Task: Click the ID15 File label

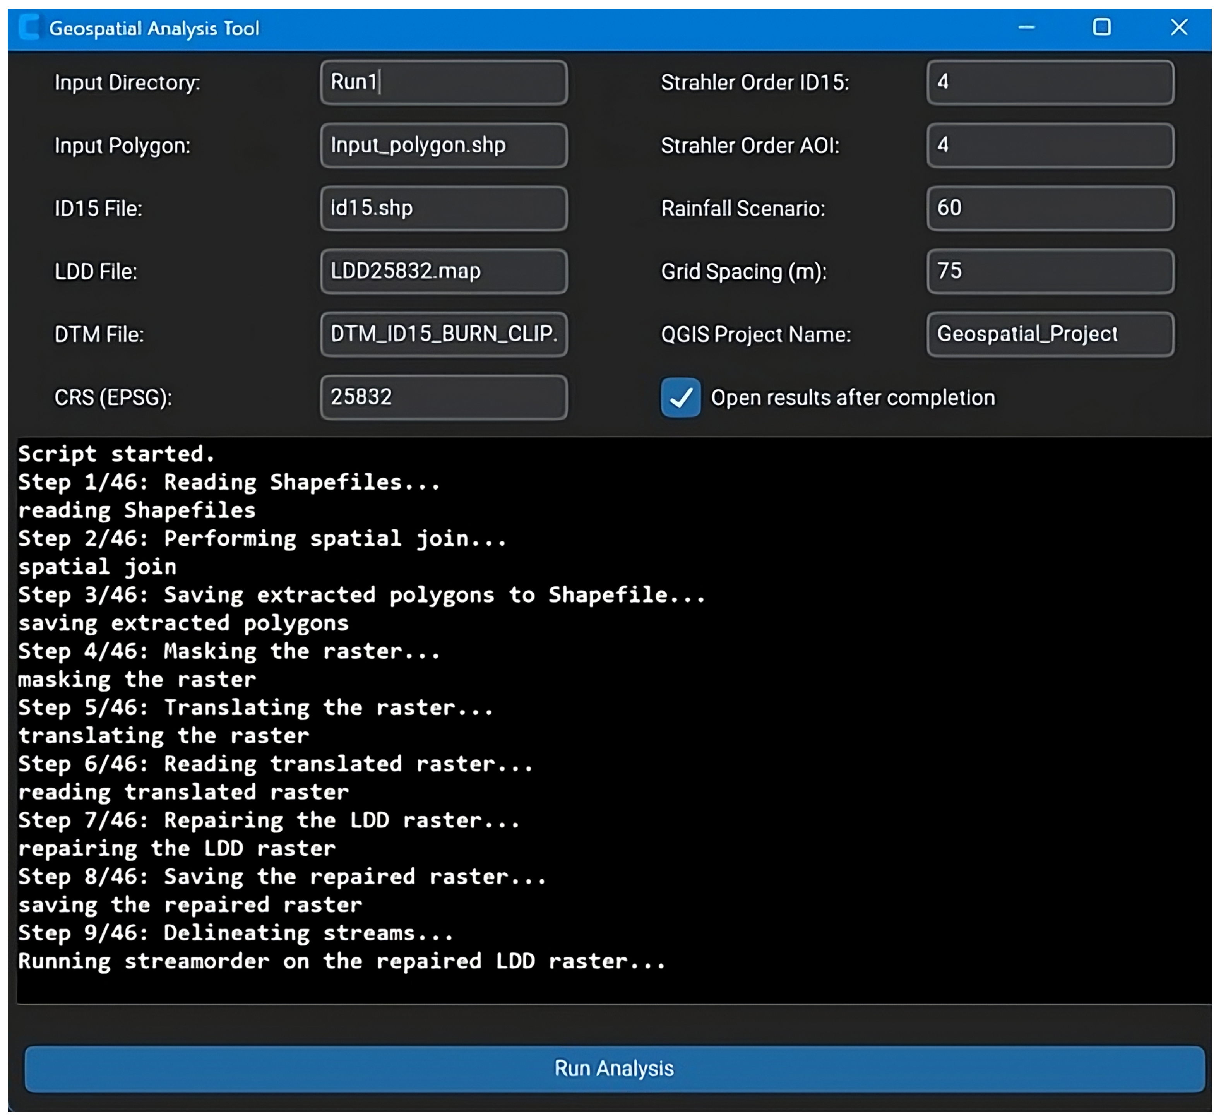Action: click(98, 209)
